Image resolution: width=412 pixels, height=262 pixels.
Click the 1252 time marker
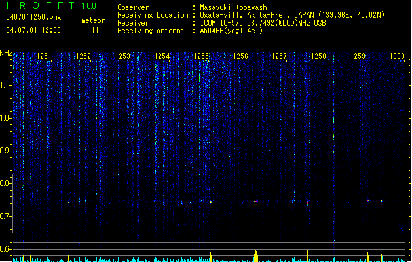coord(83,56)
